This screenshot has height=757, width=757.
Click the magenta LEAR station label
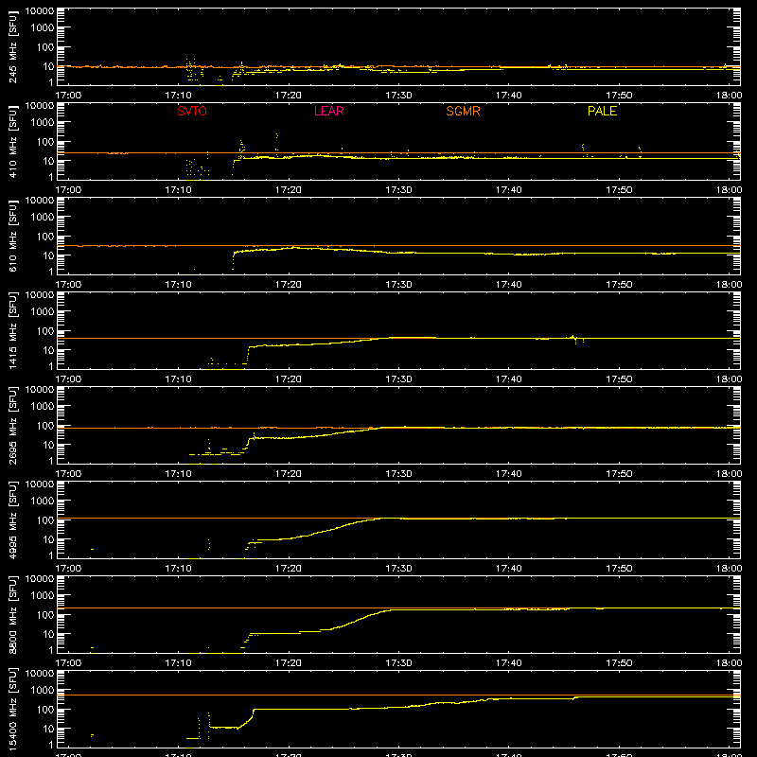pos(328,111)
